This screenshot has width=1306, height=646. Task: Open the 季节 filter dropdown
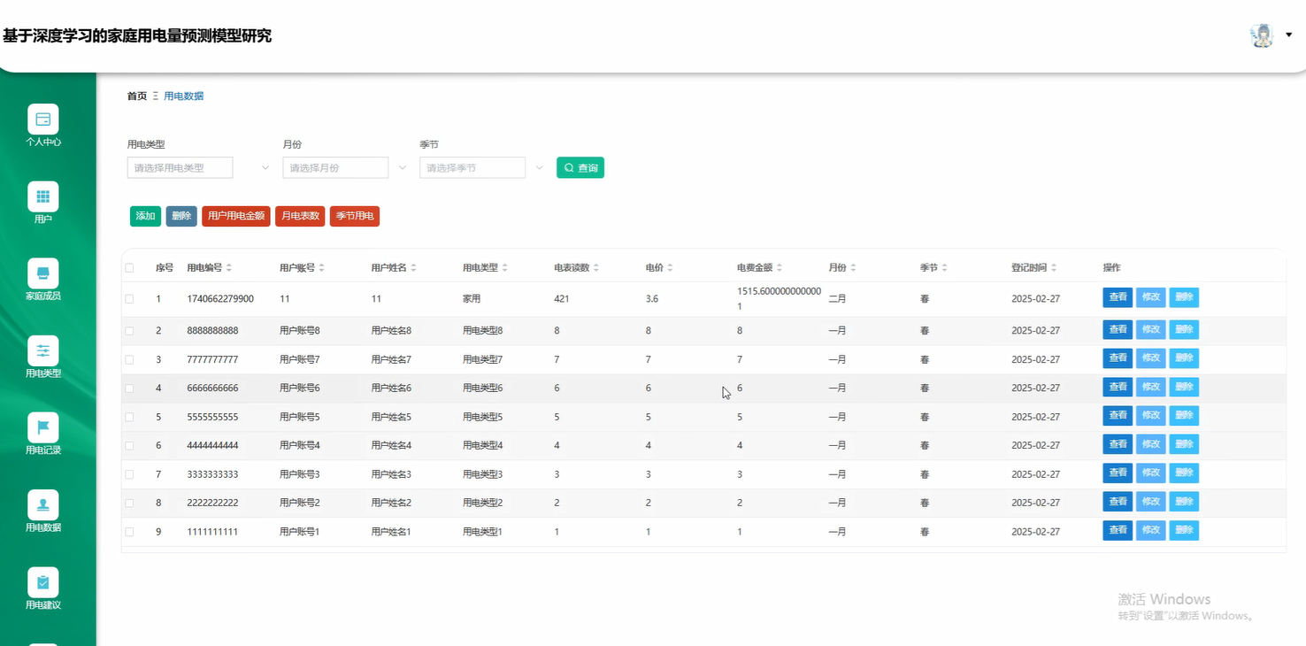(472, 167)
